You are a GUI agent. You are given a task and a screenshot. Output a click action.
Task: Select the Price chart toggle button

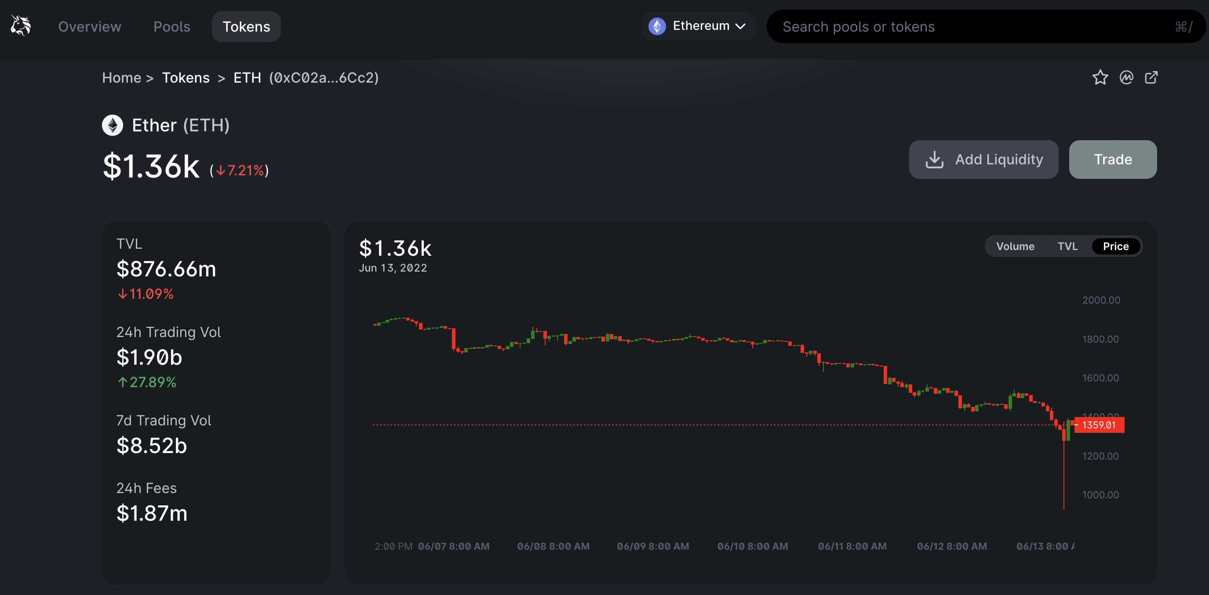click(x=1115, y=247)
